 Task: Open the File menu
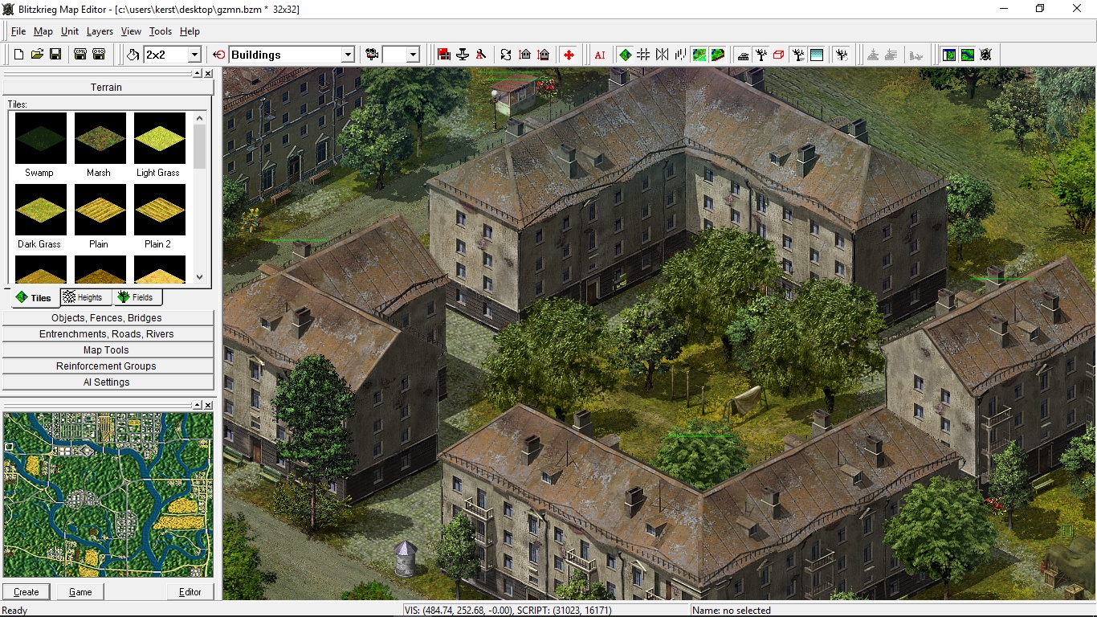point(18,31)
